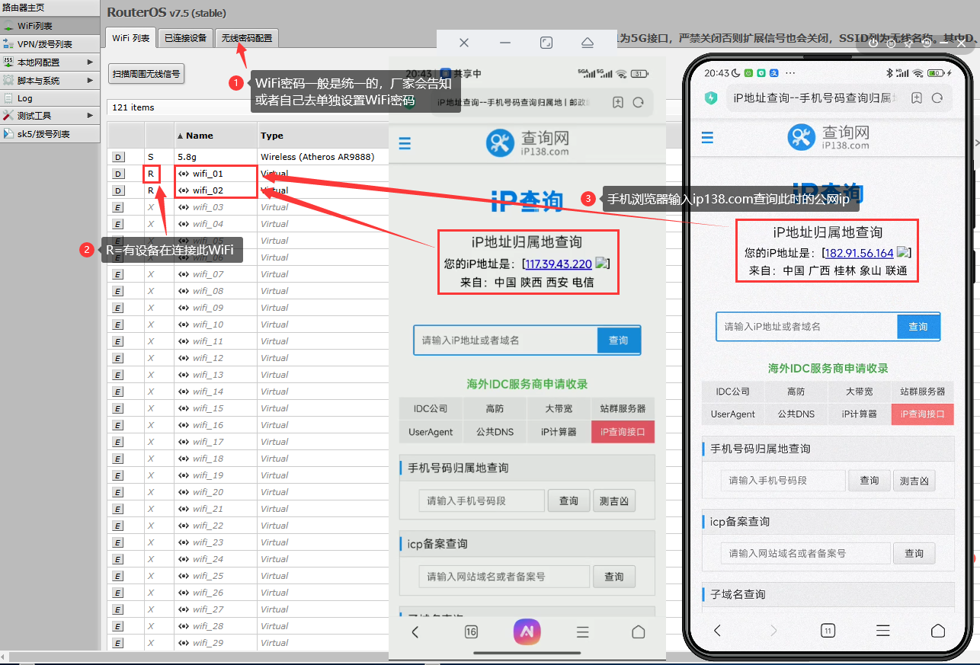Open WiFi列表 in the left sidebar
980x665 pixels.
tap(50, 26)
